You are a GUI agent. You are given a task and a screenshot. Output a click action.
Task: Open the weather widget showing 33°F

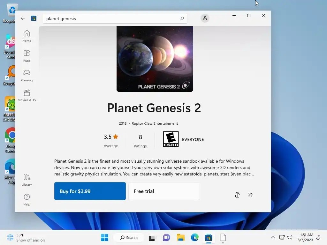tap(26, 237)
